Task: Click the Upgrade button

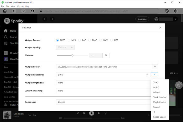Action: pyautogui.click(x=142, y=19)
